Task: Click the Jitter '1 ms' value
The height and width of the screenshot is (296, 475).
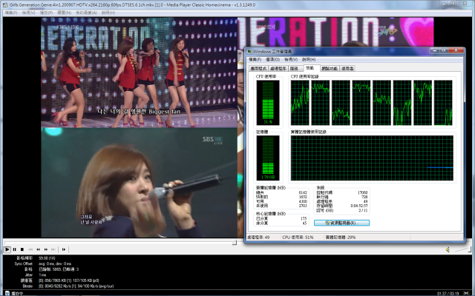Action: pyautogui.click(x=42, y=275)
